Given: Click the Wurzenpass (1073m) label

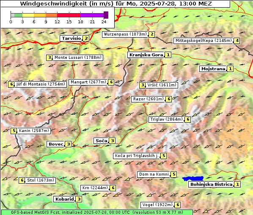Looking at the screenshot, I should pos(125,34).
